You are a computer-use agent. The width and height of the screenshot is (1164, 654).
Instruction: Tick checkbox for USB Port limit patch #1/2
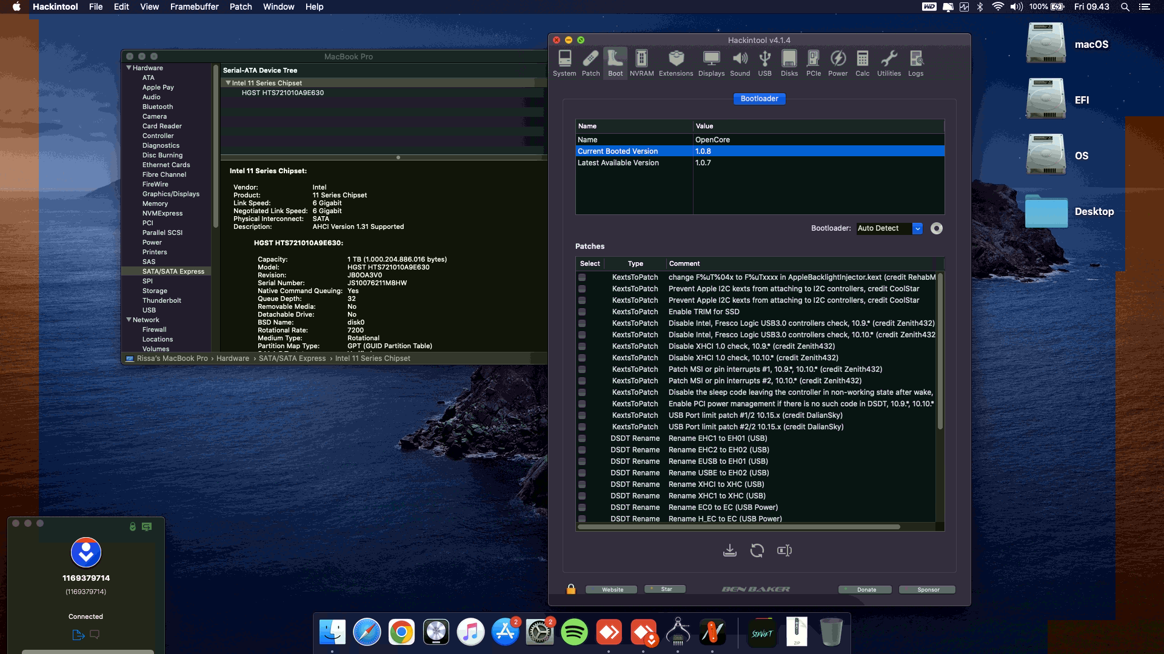click(x=582, y=415)
